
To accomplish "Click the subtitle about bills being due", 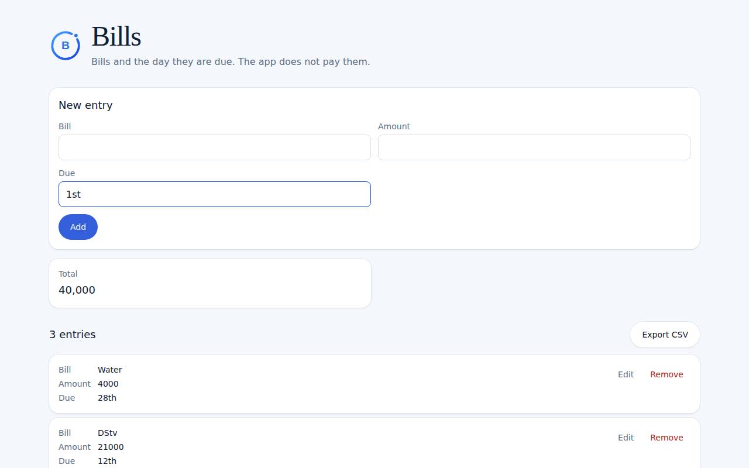I will pos(231,61).
